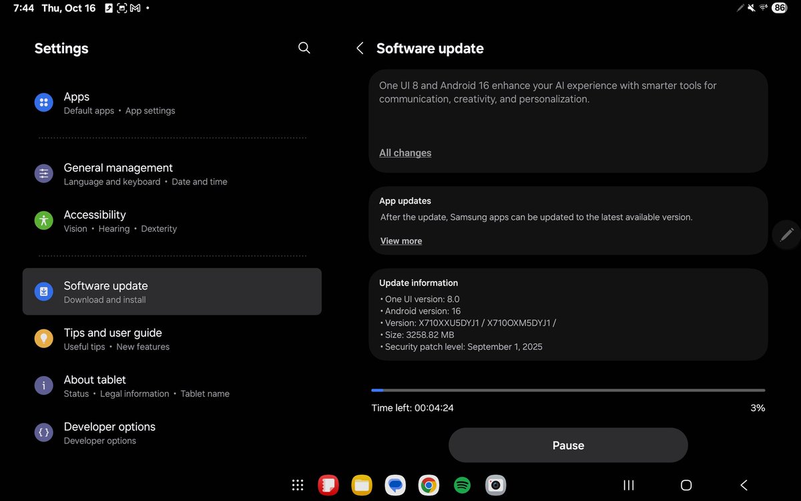Launch the Camera app from taskbar
Viewport: 801px width, 501px height.
[495, 485]
